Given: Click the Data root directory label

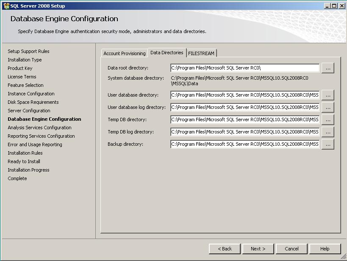Looking at the screenshot, I should tap(128, 68).
